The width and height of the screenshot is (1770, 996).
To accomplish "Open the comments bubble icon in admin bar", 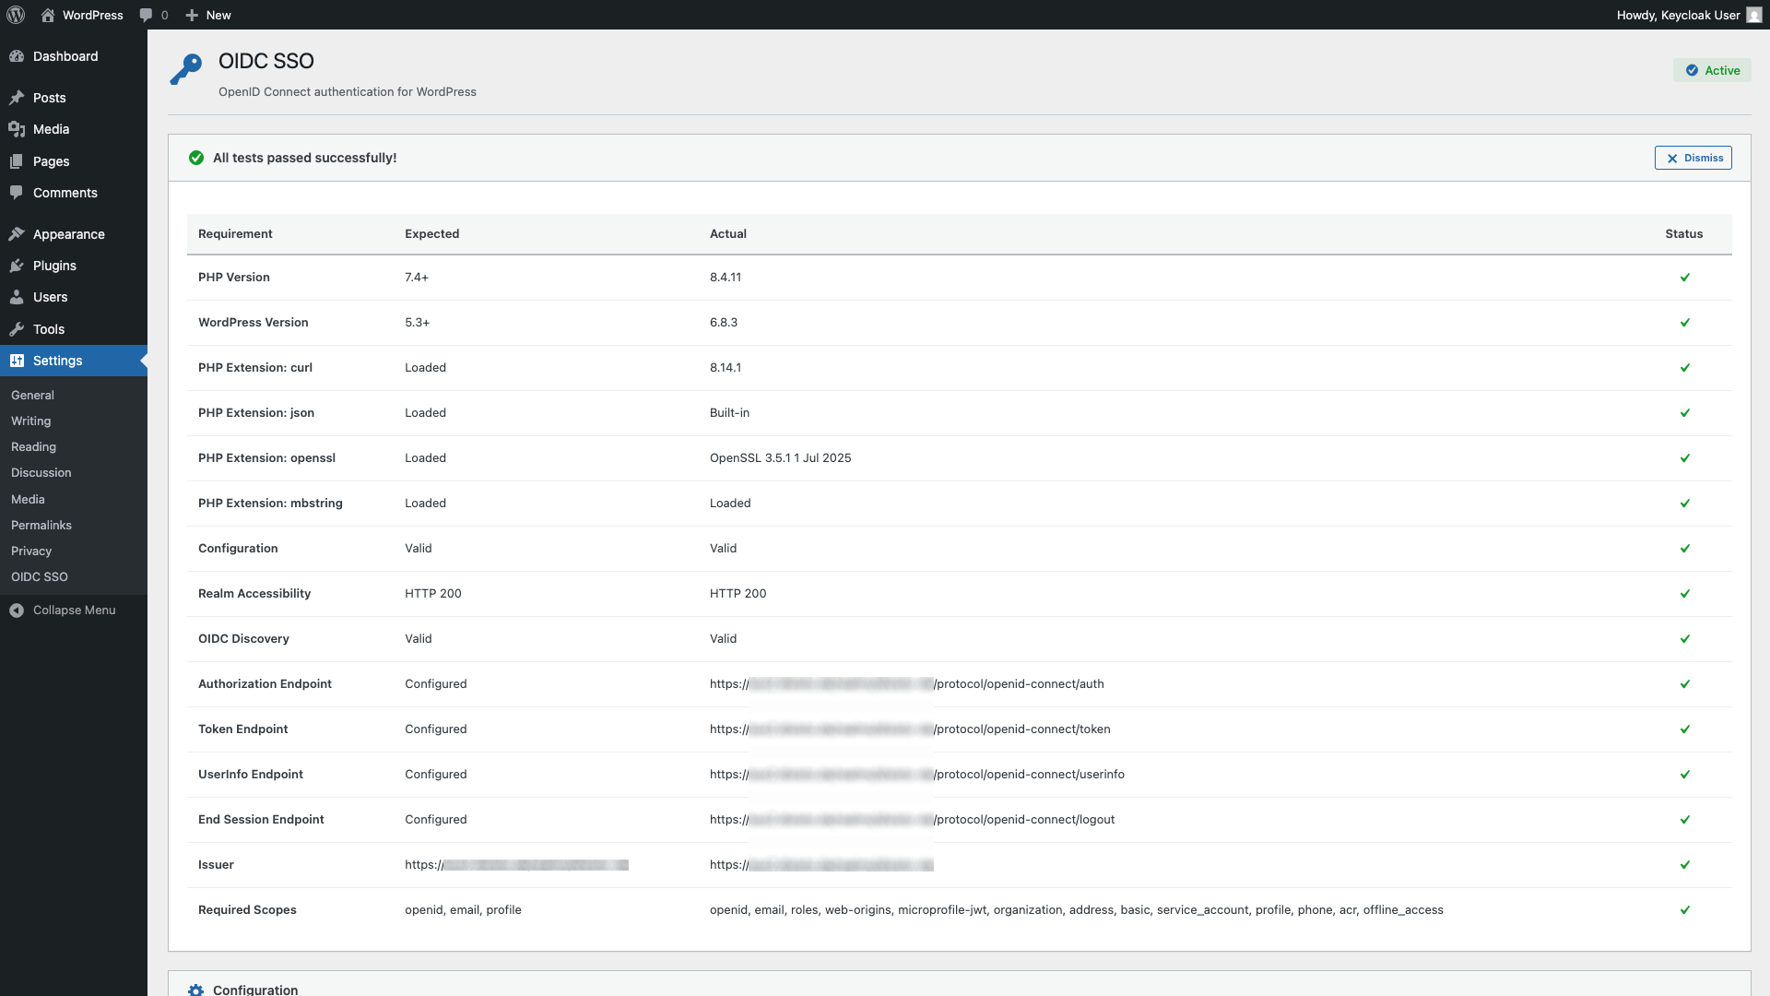I will [146, 15].
